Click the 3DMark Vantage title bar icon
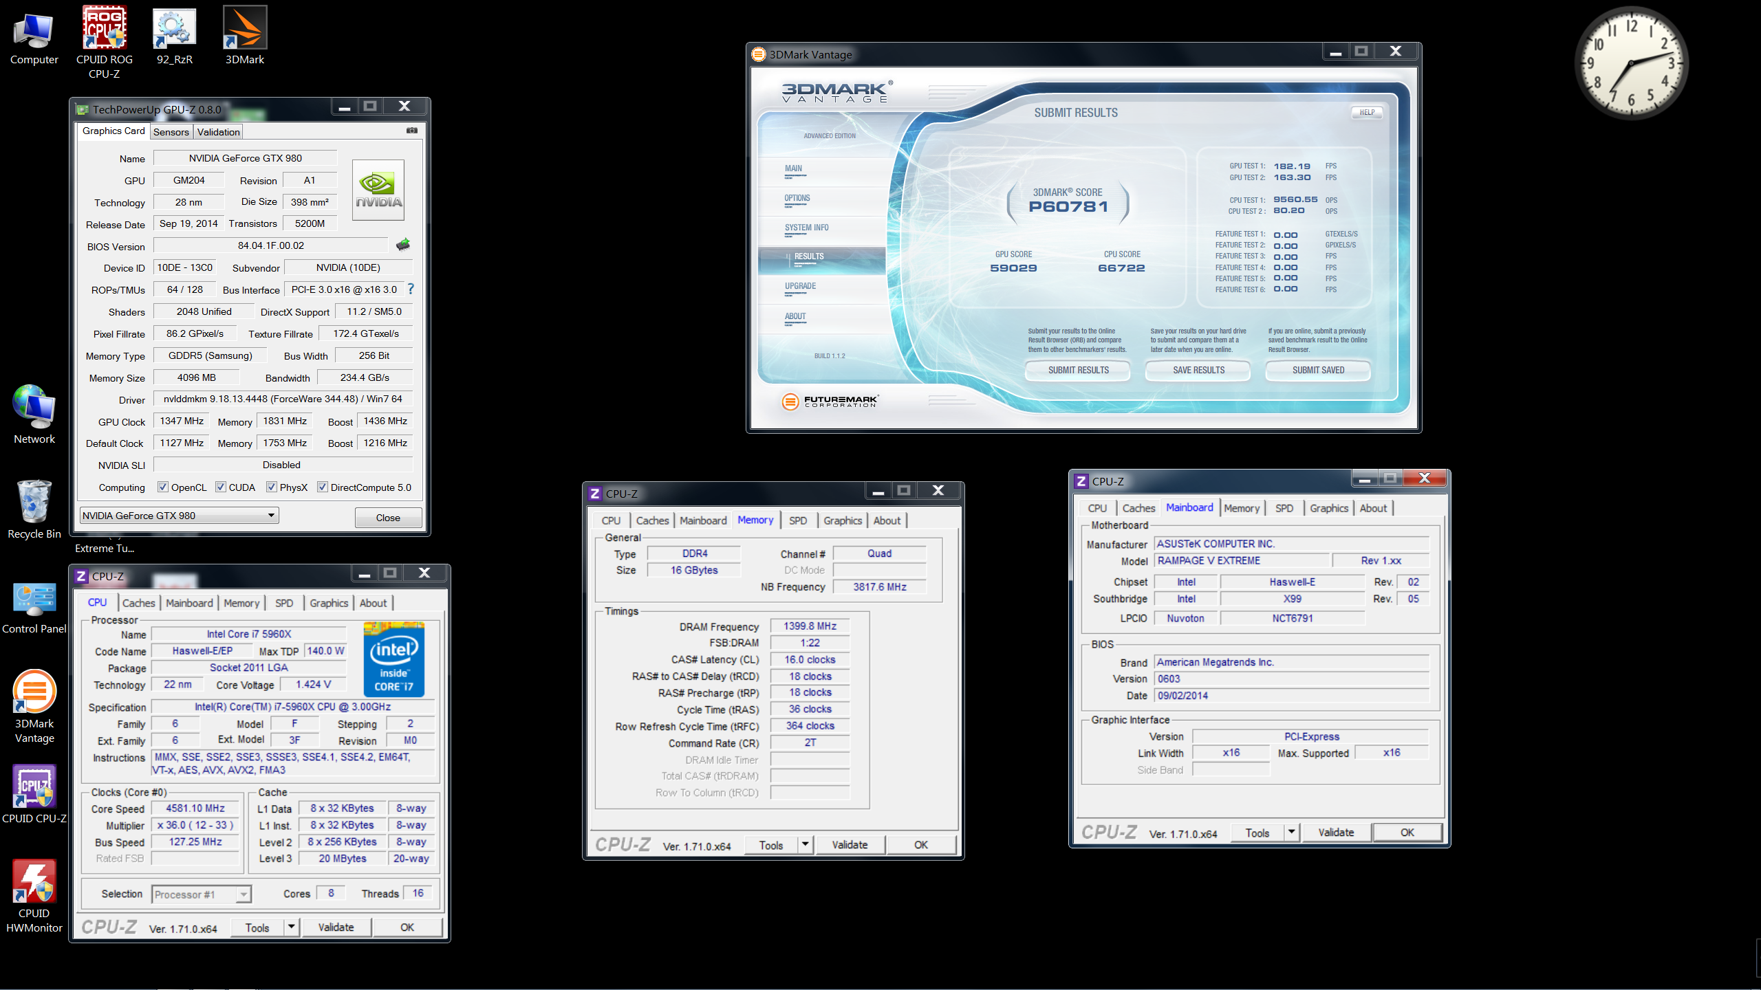1761x990 pixels. coord(758,54)
